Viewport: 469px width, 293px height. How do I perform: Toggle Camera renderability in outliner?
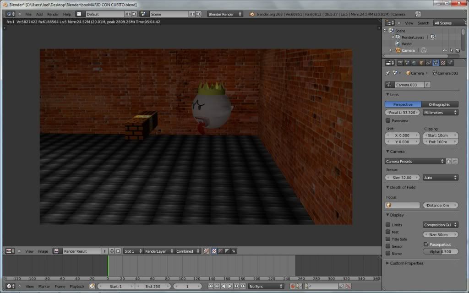coord(458,50)
